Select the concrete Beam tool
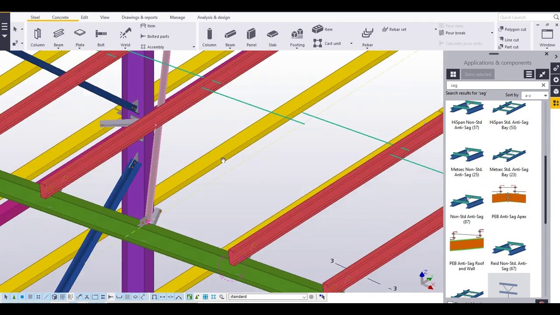This screenshot has width=560, height=315. pyautogui.click(x=230, y=37)
